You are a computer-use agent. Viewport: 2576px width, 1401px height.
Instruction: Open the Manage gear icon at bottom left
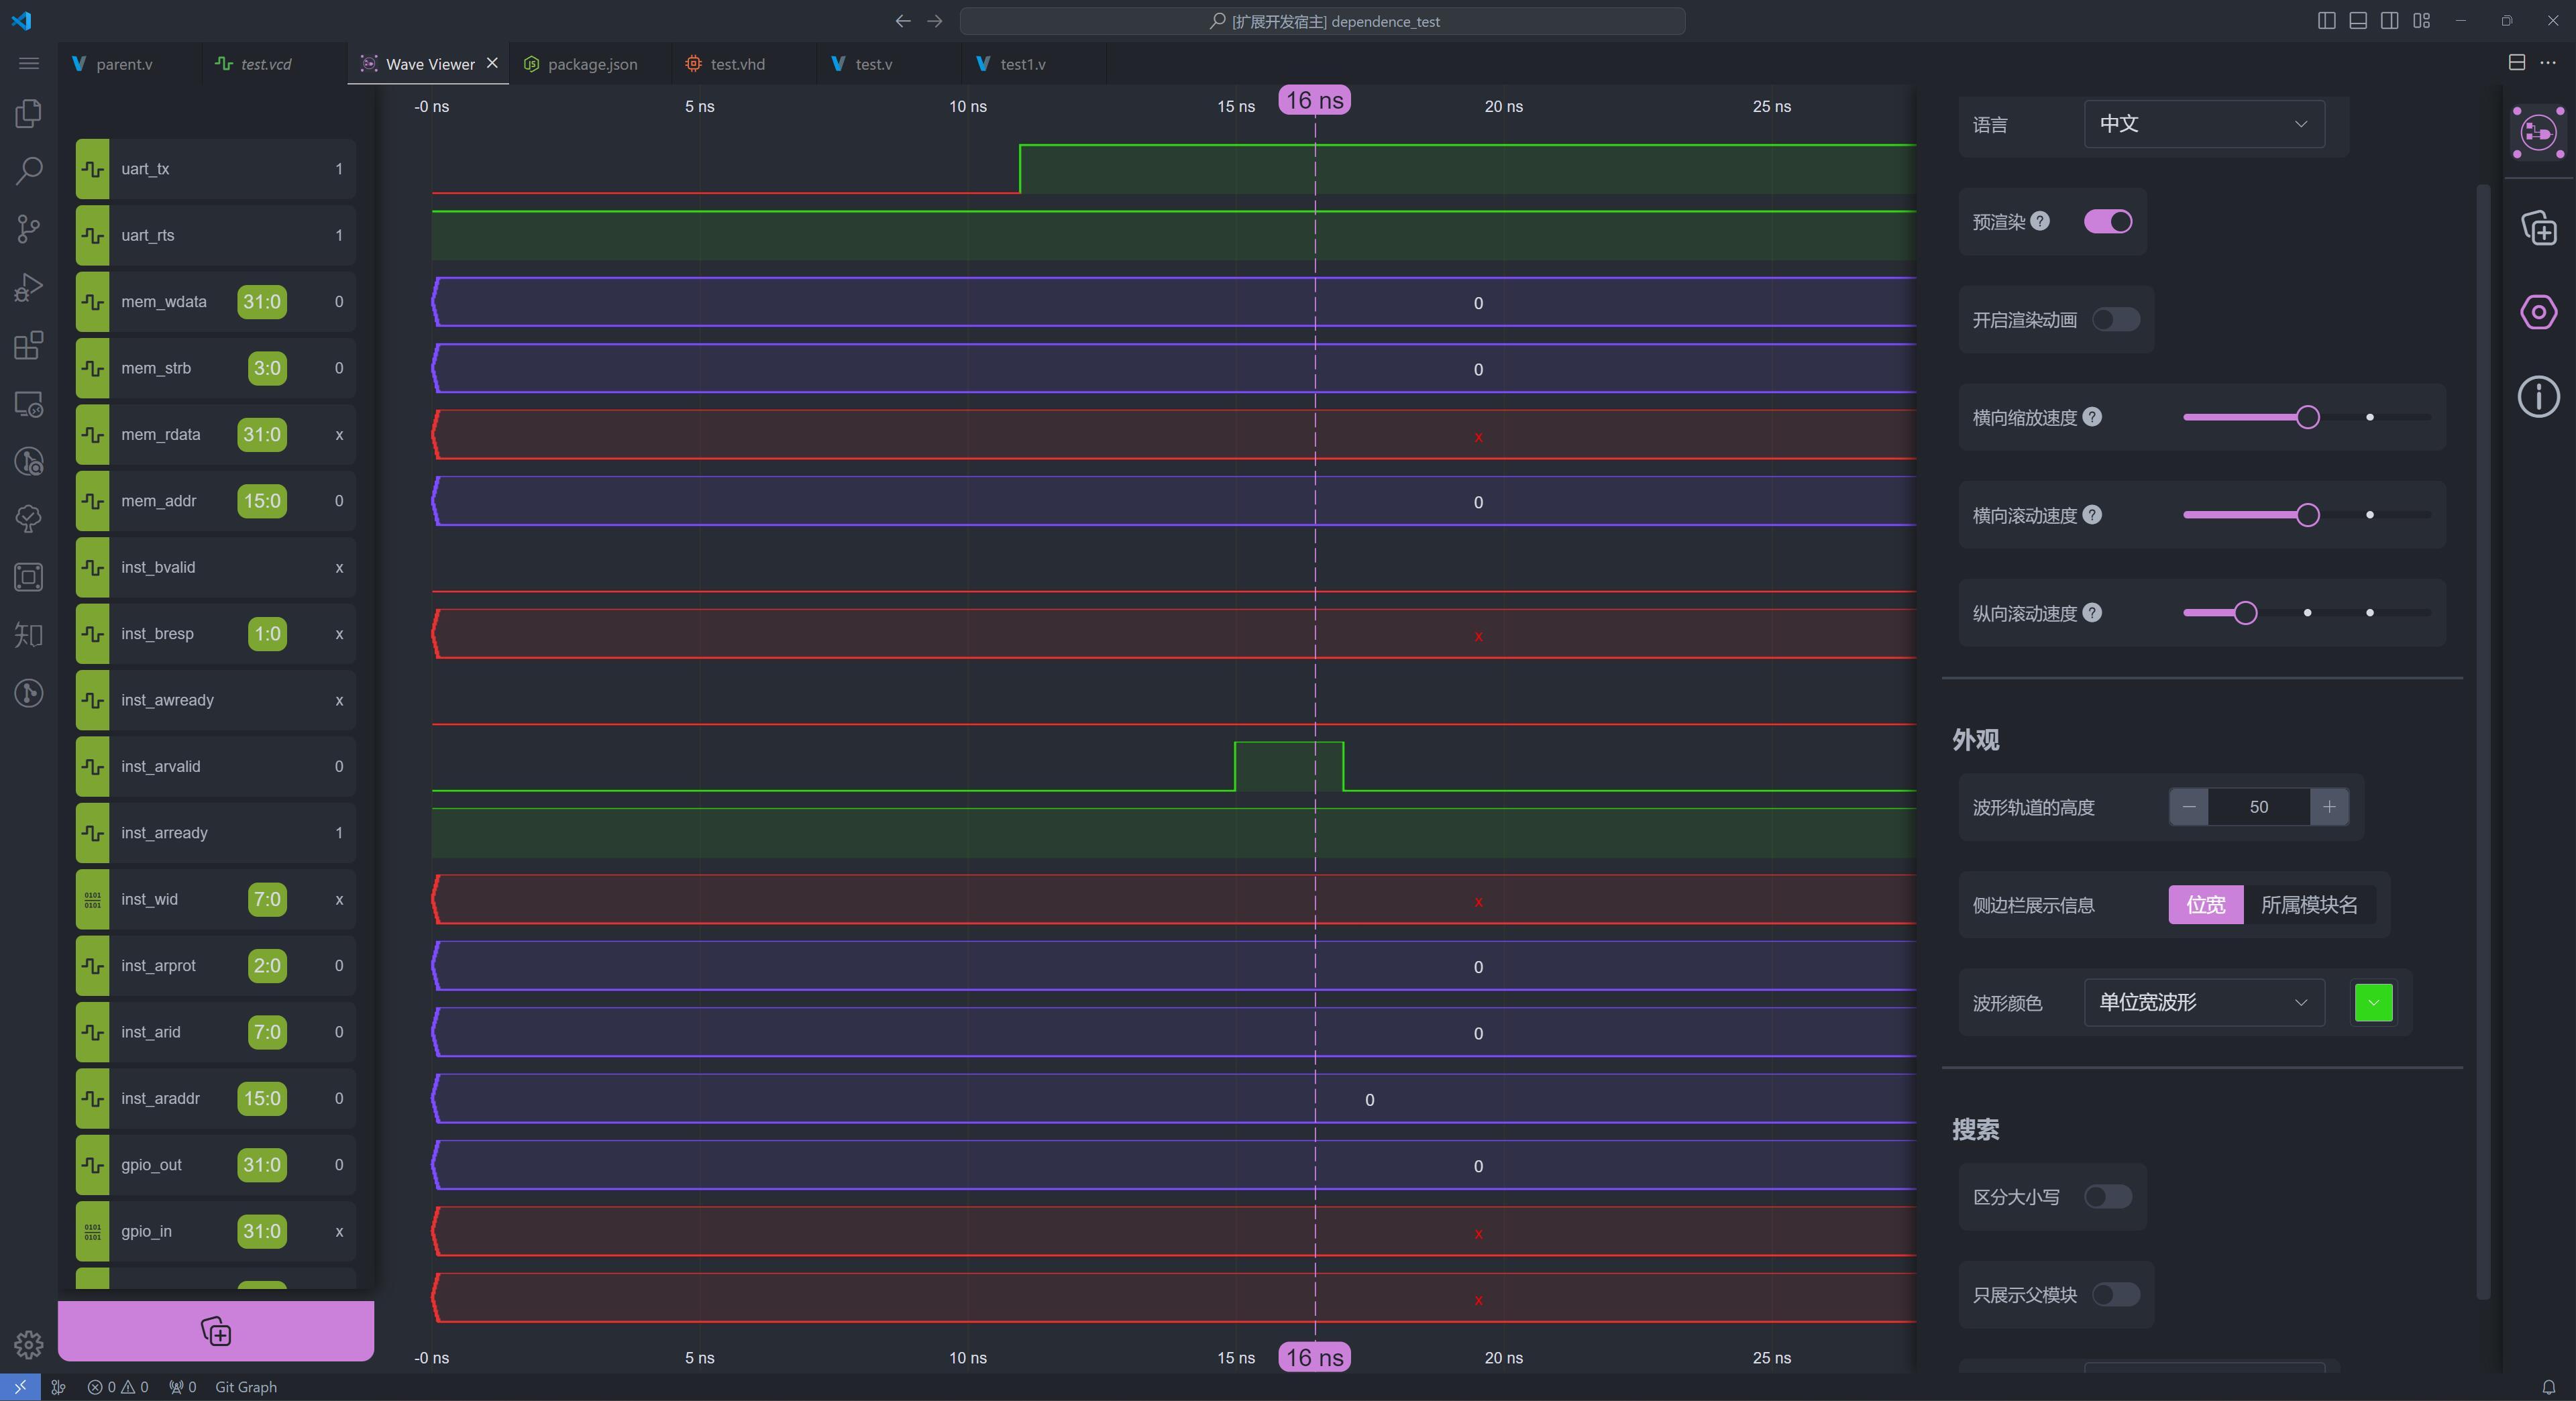point(28,1344)
